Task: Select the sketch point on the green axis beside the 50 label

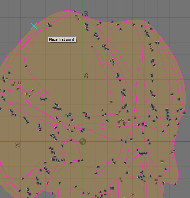Action: pos(83,15)
